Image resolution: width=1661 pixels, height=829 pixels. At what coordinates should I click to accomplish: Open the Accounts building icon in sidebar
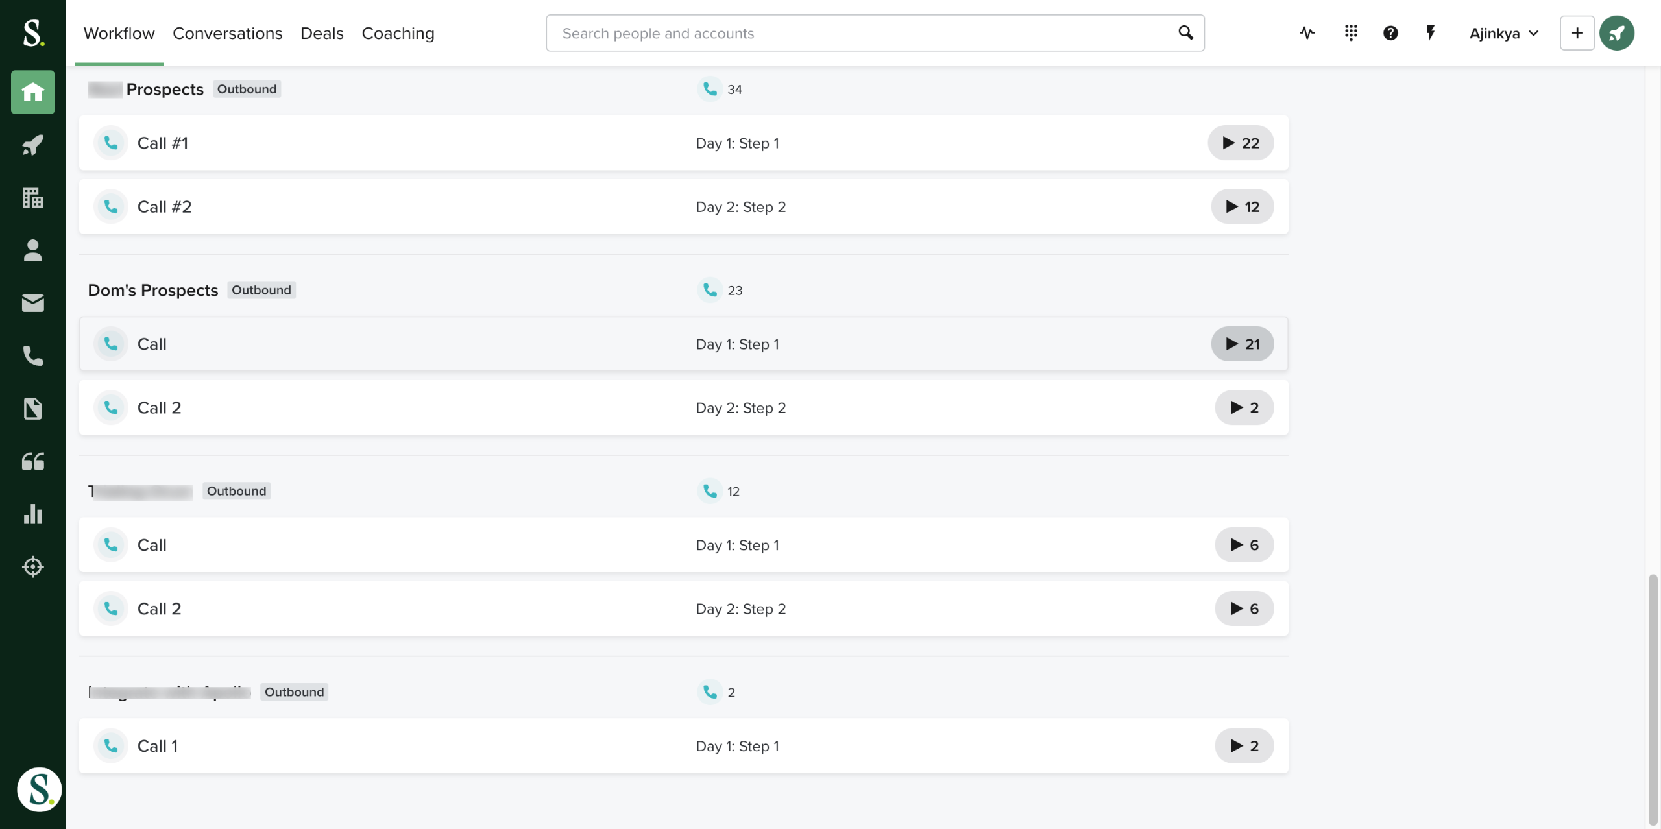(32, 197)
